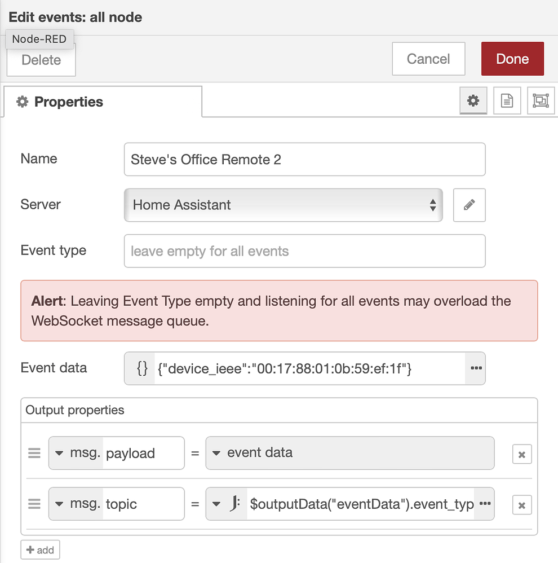Grab the drag handle on the payload row
The width and height of the screenshot is (558, 563).
pyautogui.click(x=34, y=453)
